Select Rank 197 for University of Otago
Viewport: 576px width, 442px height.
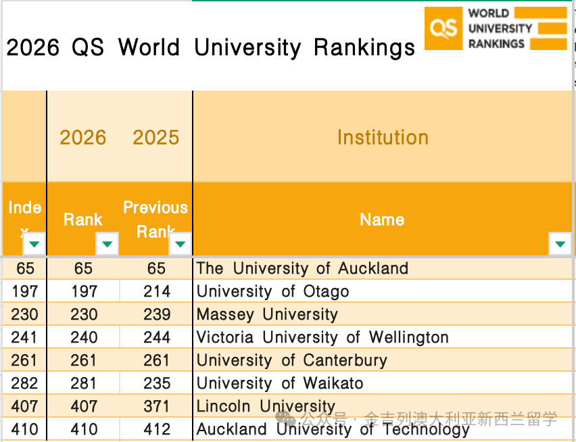(x=83, y=291)
